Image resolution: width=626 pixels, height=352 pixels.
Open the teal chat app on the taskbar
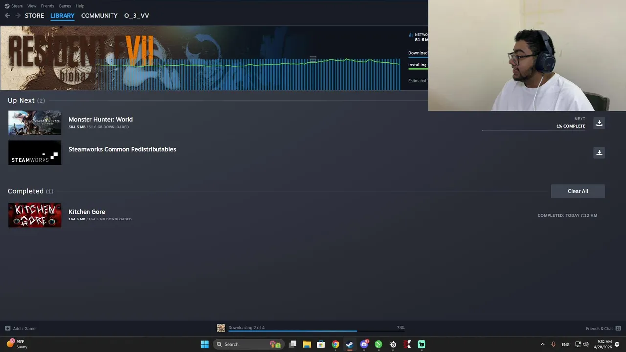[x=422, y=344]
